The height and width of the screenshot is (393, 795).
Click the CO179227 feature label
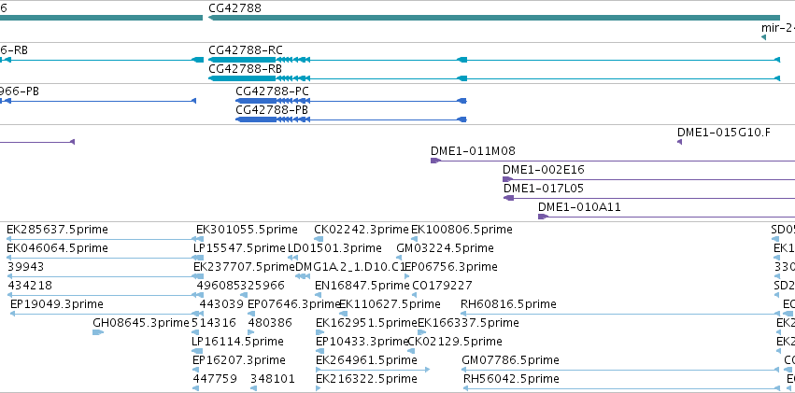tap(442, 286)
